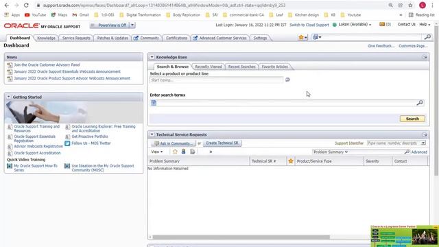Image resolution: width=439 pixels, height=247 pixels.
Task: Click the product line Start typing field
Action: [x=217, y=80]
